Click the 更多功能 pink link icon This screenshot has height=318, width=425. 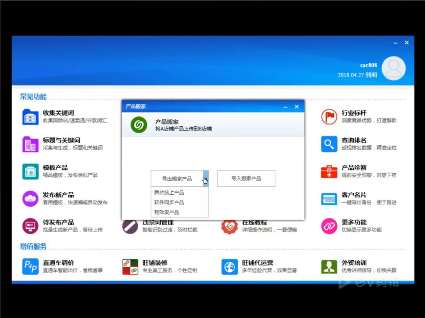329,226
